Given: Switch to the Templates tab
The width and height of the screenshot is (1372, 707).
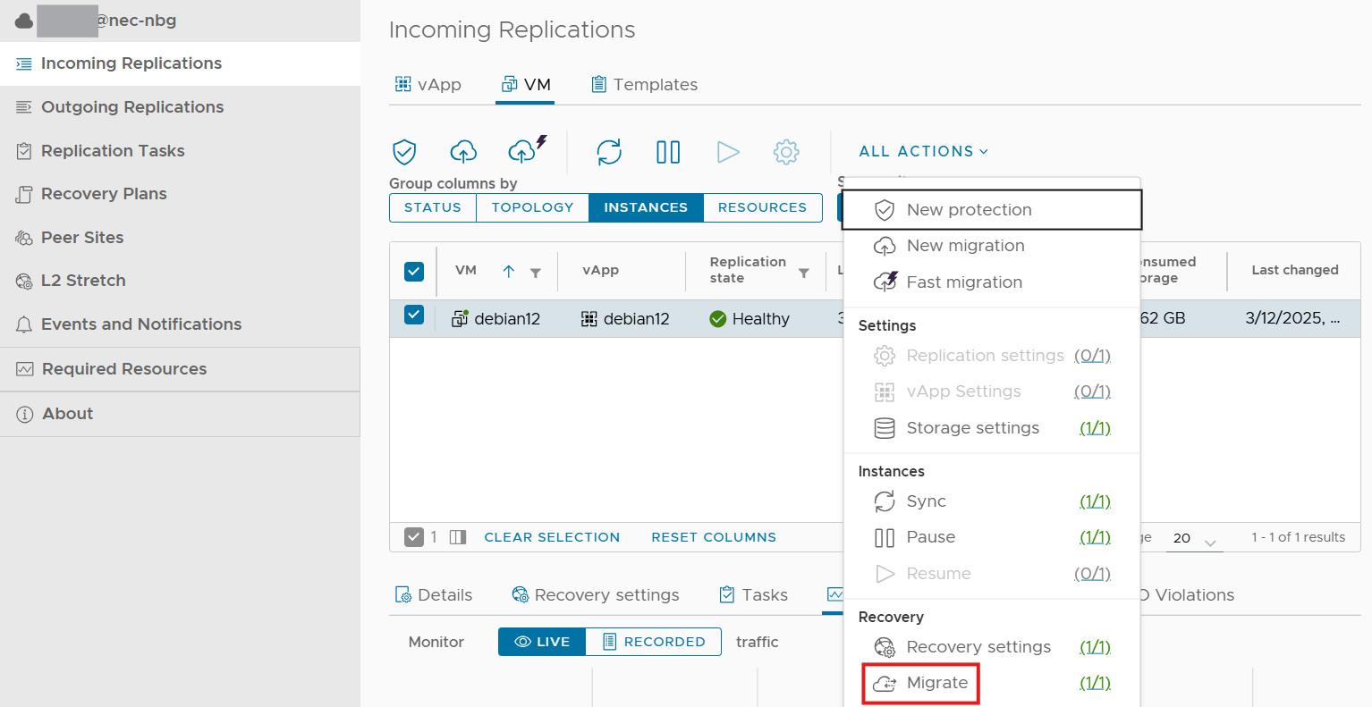Looking at the screenshot, I should tap(644, 85).
